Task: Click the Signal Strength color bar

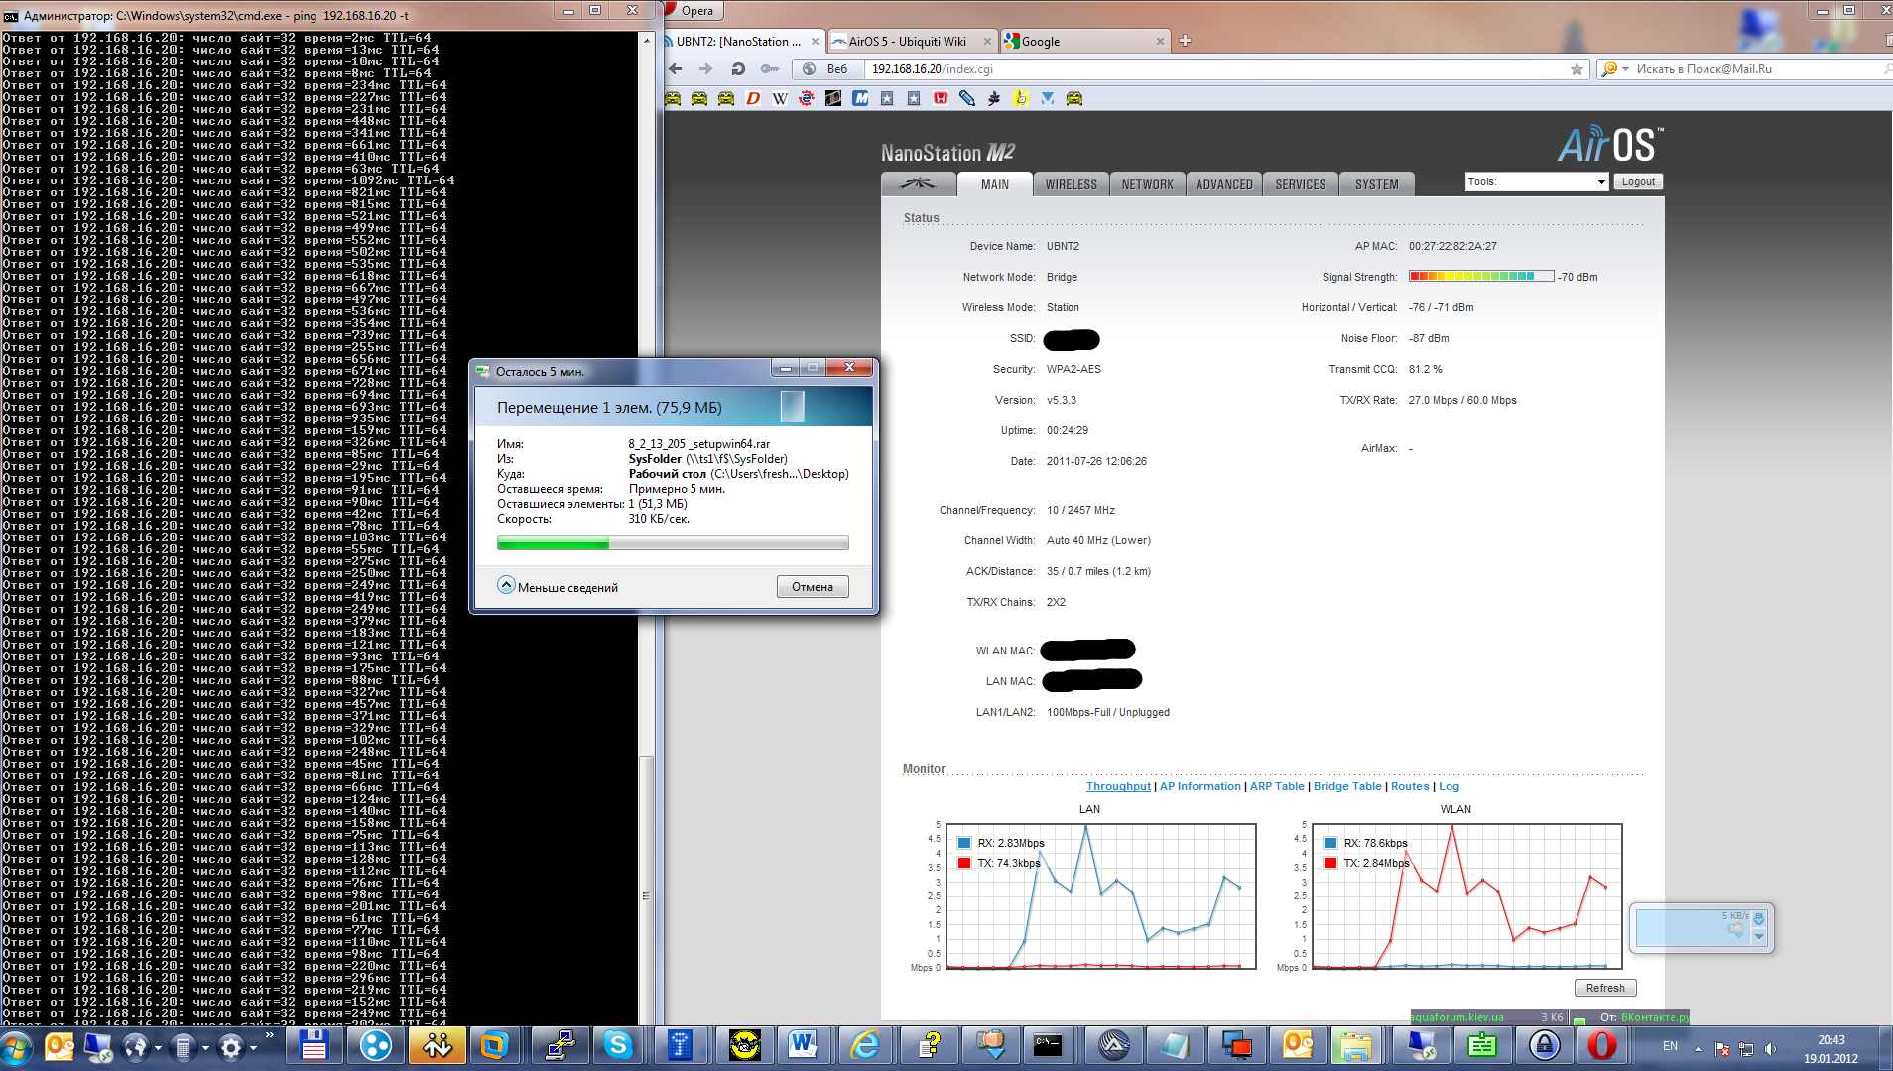Action: (x=1480, y=277)
